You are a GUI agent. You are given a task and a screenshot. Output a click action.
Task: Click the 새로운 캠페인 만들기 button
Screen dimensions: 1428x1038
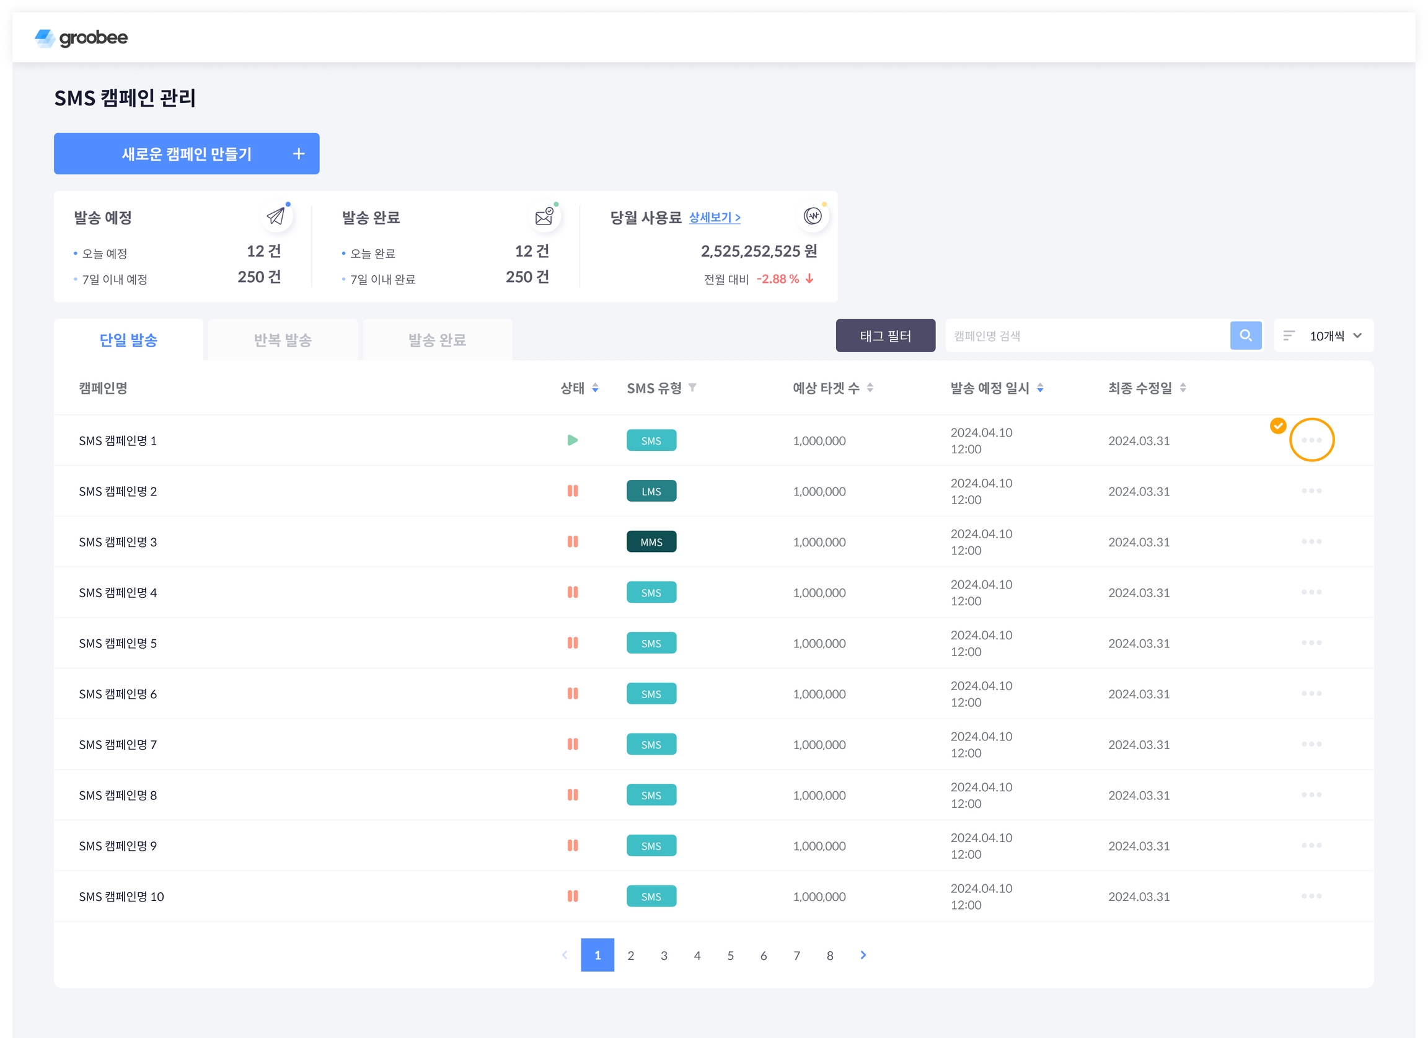(x=187, y=154)
